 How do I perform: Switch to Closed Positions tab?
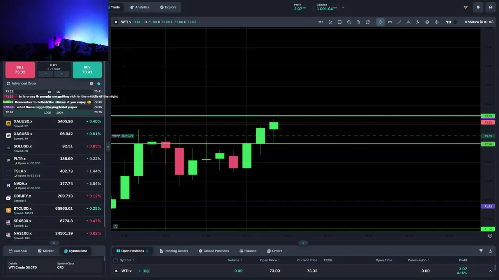coord(214,251)
